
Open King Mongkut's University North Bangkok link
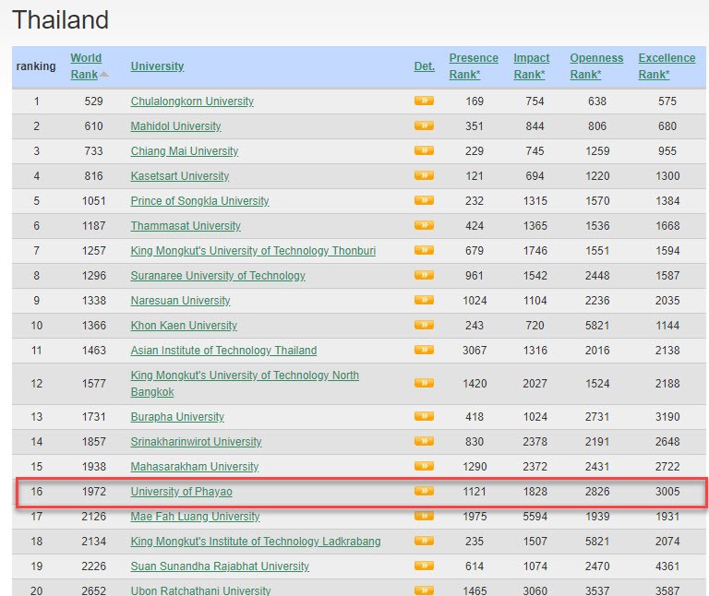tap(245, 384)
